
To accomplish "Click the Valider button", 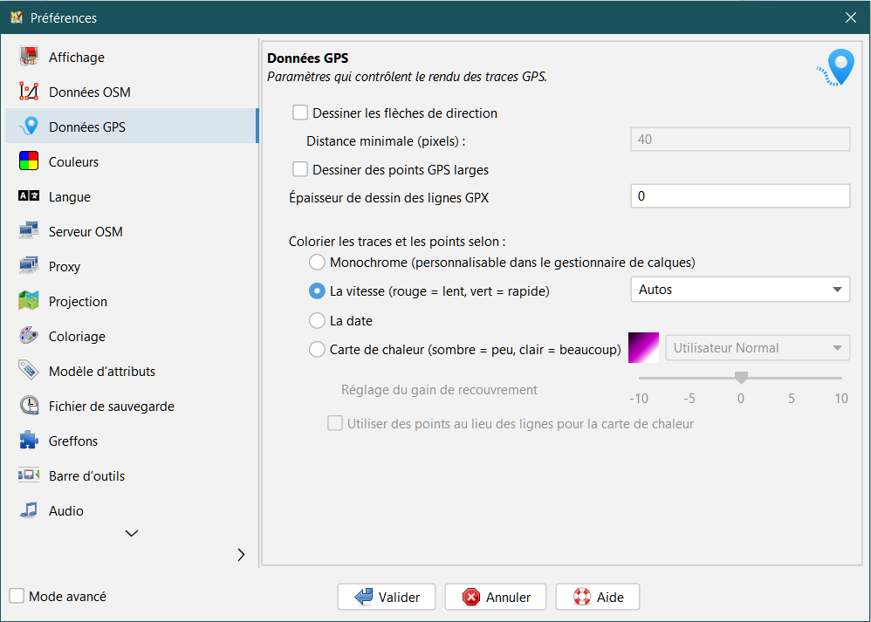I will 387,598.
